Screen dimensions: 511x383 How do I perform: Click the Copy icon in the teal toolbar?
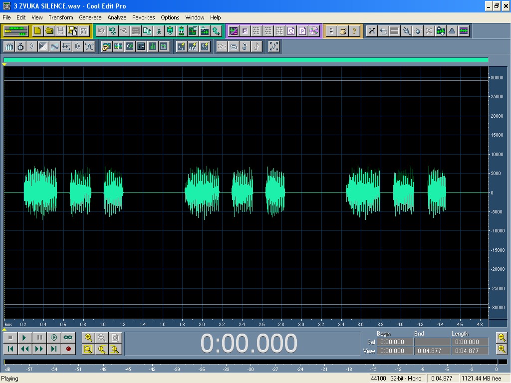147,31
